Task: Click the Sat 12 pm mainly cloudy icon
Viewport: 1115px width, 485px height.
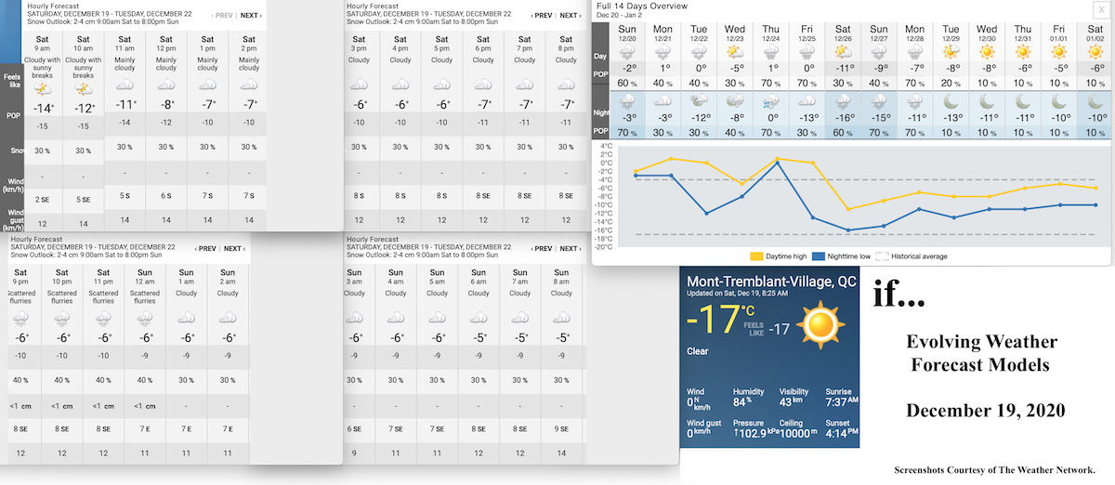Action: point(166,85)
